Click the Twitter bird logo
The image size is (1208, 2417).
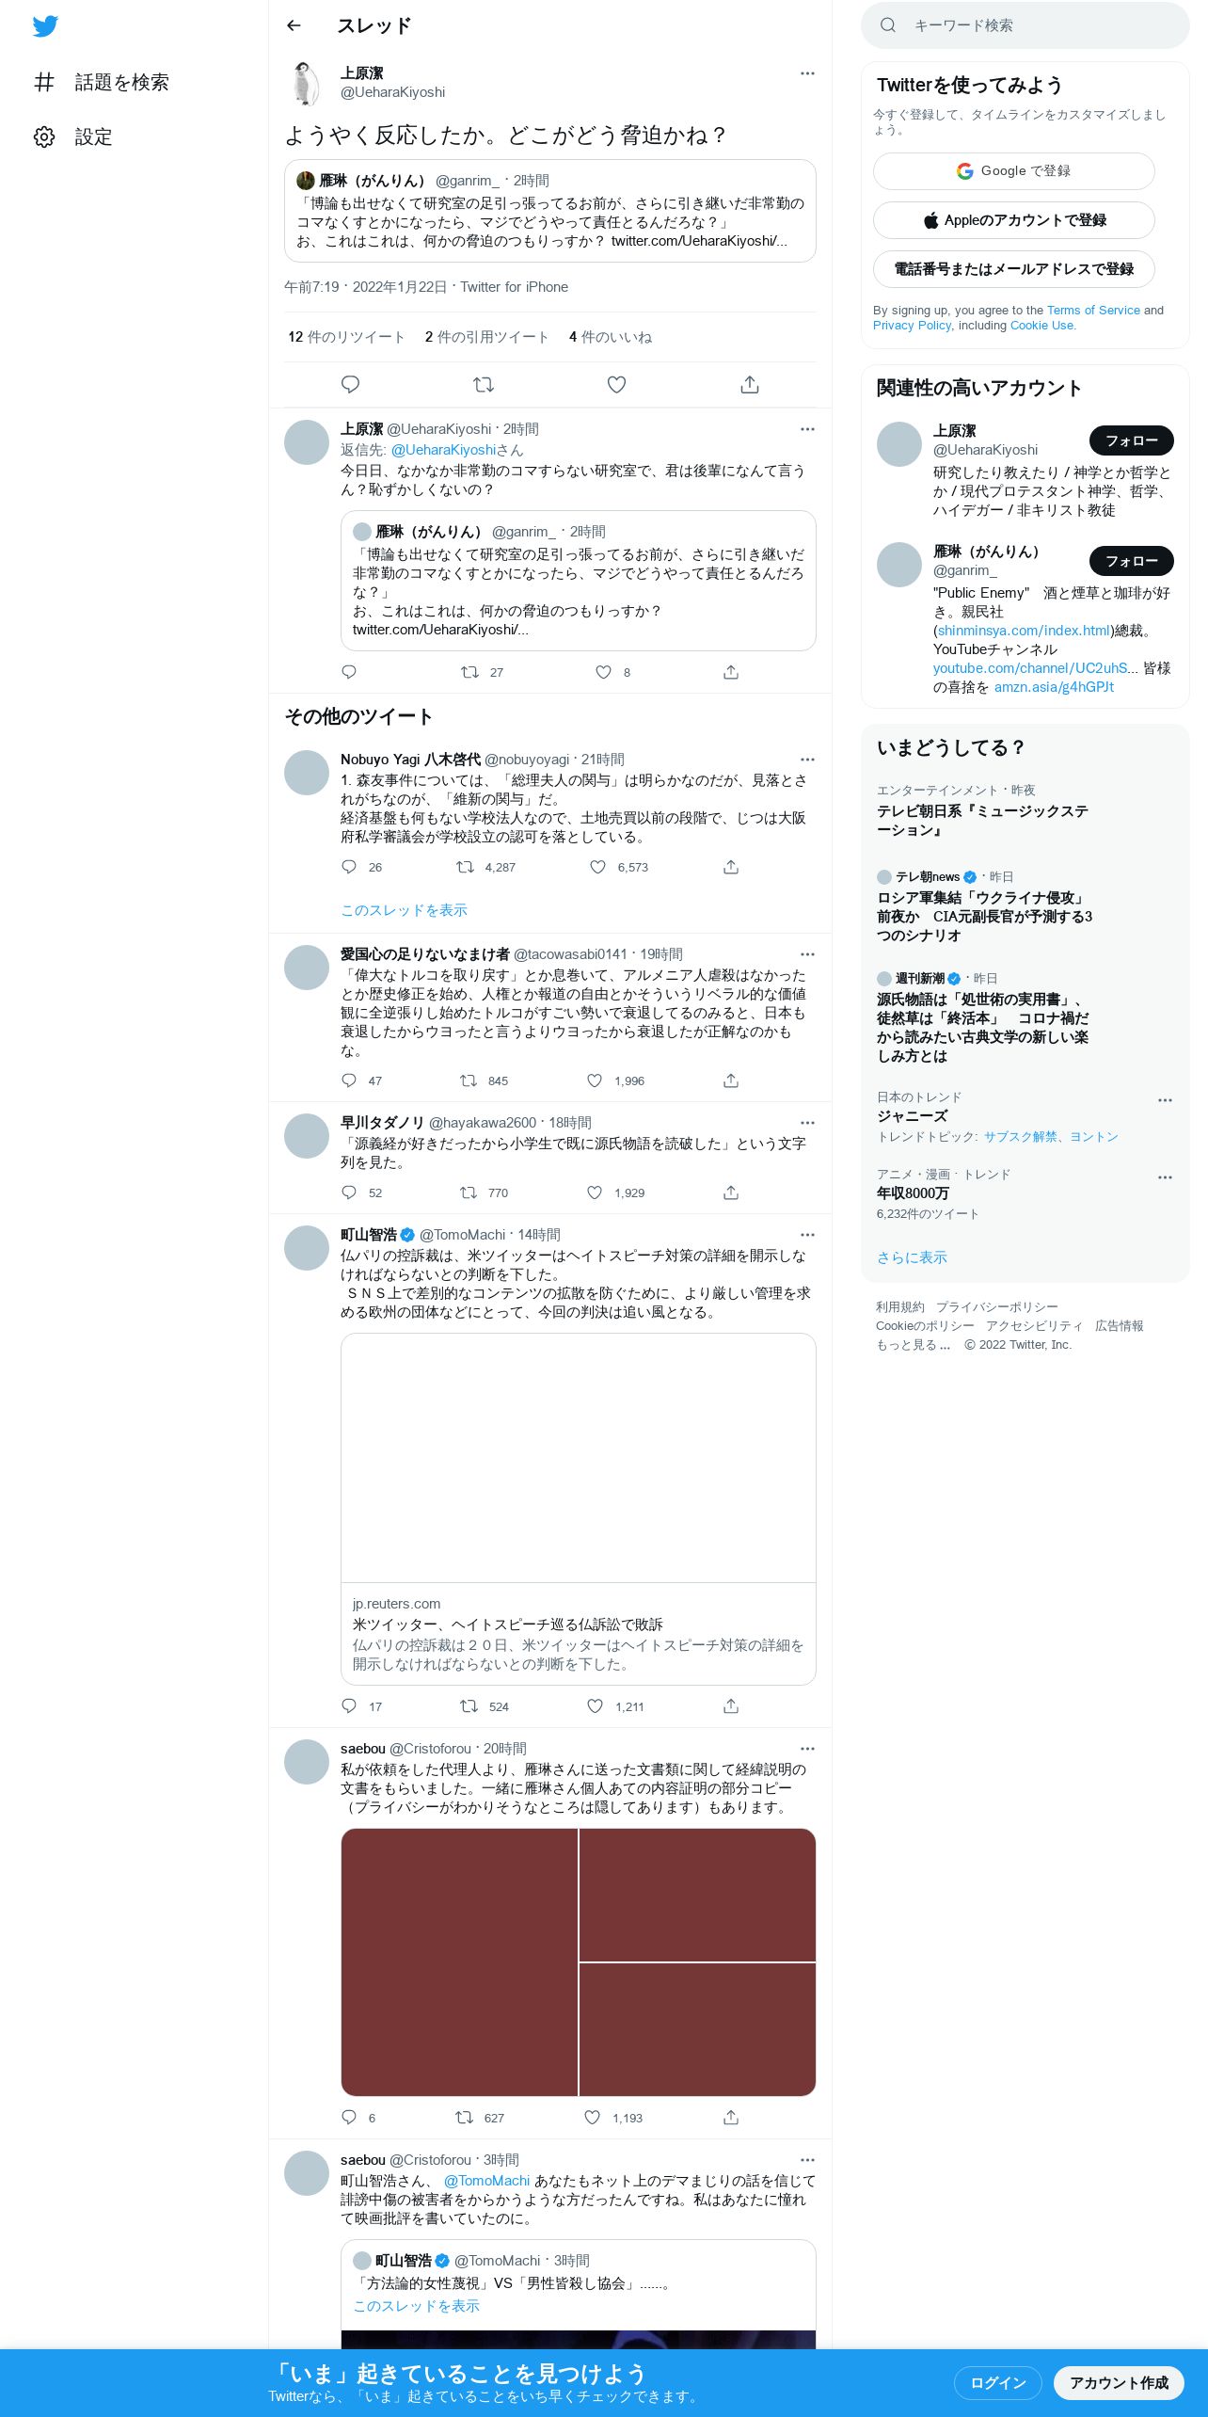point(45,26)
